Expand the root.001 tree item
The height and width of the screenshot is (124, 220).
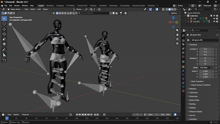pos(188,21)
